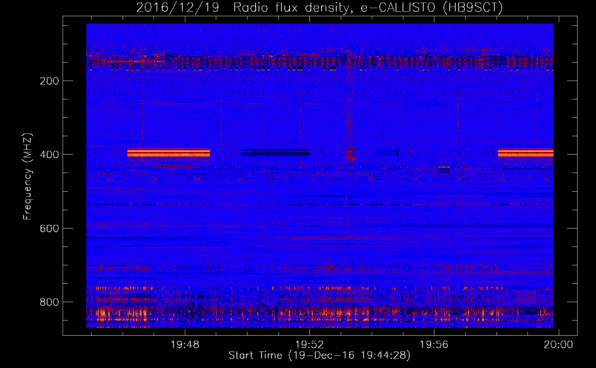Click the '200' frequency tick label
596x368 pixels.
[49, 81]
